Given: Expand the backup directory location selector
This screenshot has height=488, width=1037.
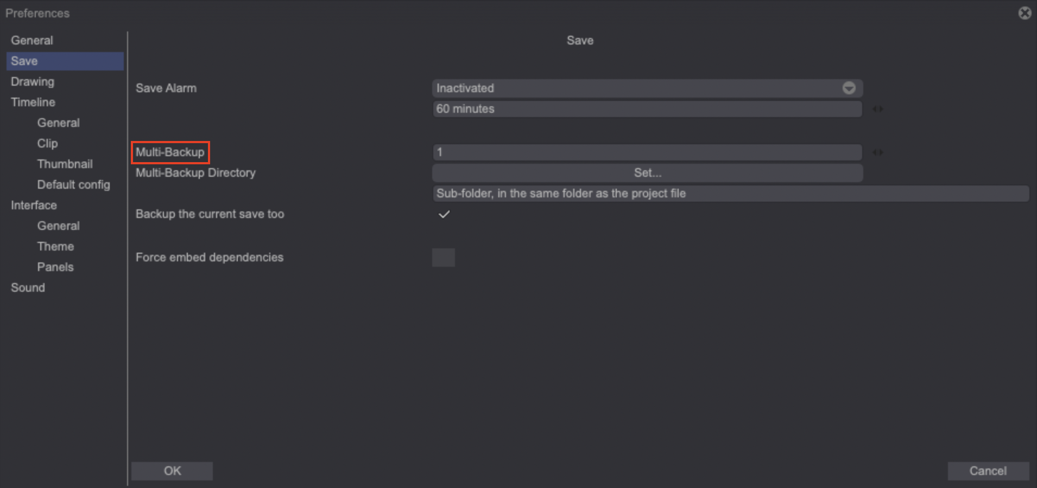Looking at the screenshot, I should coord(730,193).
